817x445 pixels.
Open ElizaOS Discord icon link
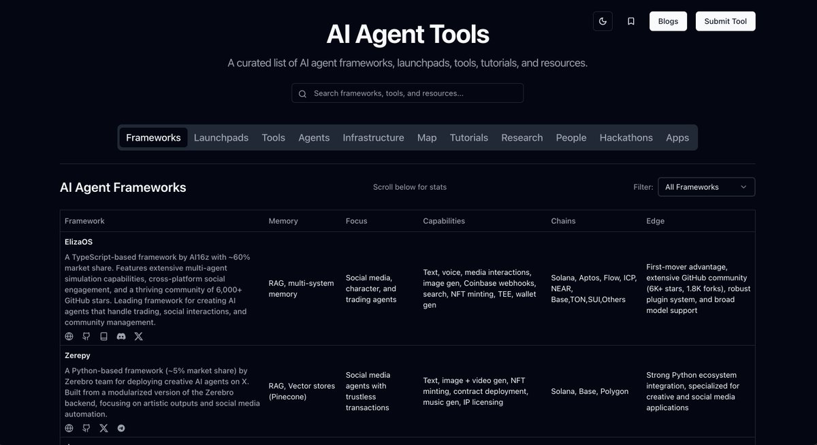click(121, 336)
